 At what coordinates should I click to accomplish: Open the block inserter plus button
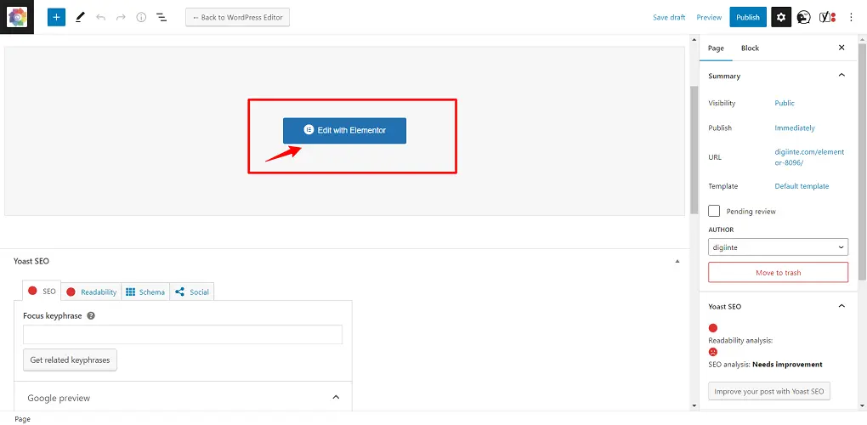(56, 17)
